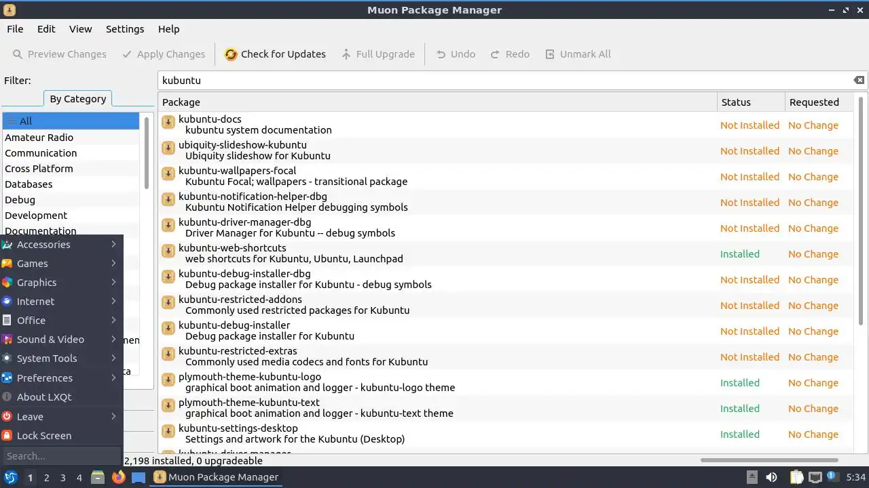Image resolution: width=869 pixels, height=488 pixels.
Task: Click About LXQt in the menu
Action: pos(62,397)
